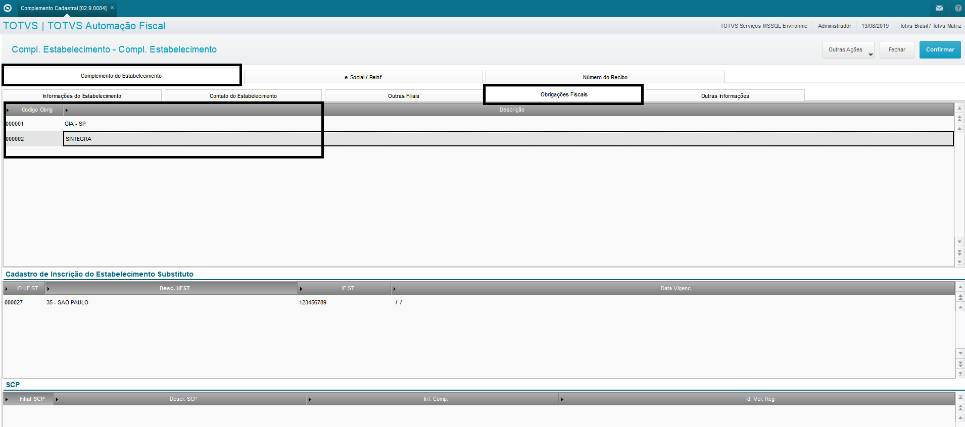Screen dimensions: 965x427
Task: Select the Complemento do Estabelecimento tab
Action: point(121,76)
